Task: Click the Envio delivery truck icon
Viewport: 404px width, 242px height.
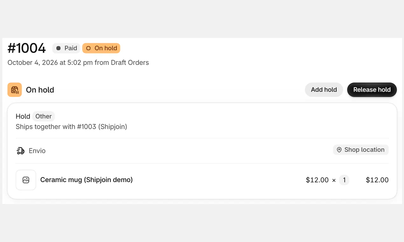Action: 21,151
